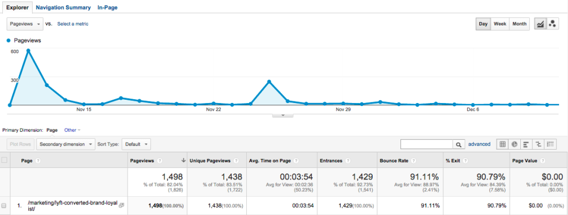Sort by % Exit column header

click(x=453, y=161)
